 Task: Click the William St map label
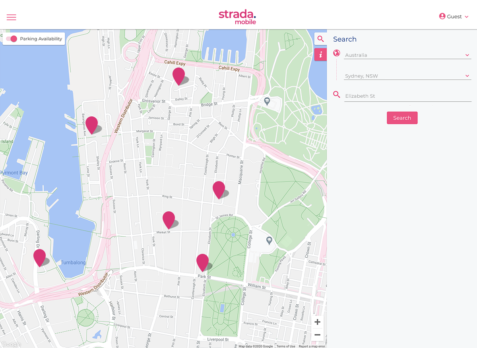tap(256, 286)
